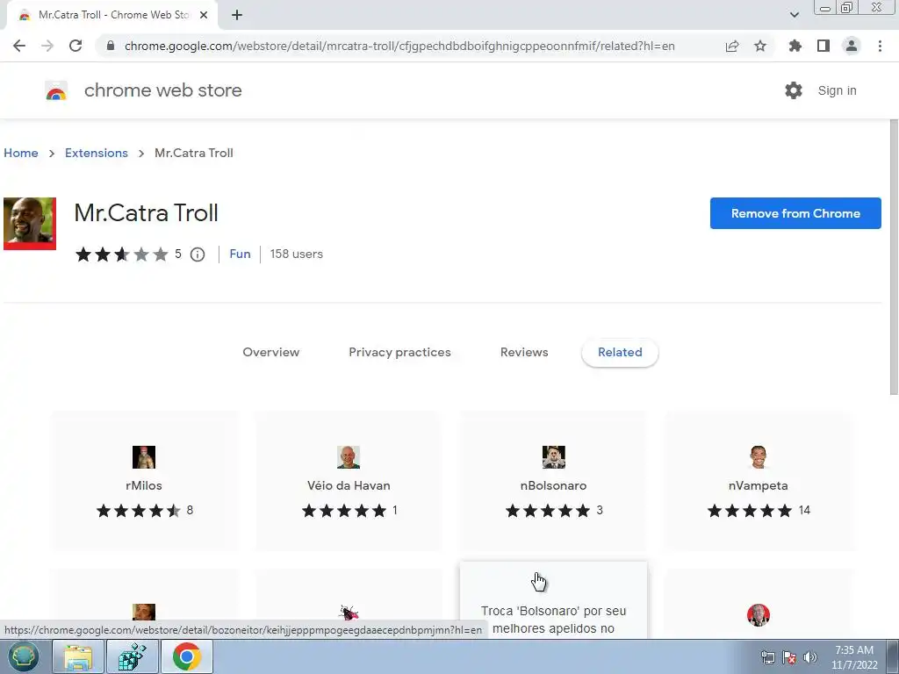Click the Mr.Catra Troll extension image

point(30,224)
